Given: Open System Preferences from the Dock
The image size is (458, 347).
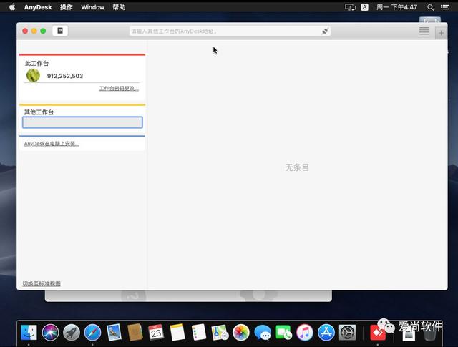Looking at the screenshot, I should coord(347,333).
